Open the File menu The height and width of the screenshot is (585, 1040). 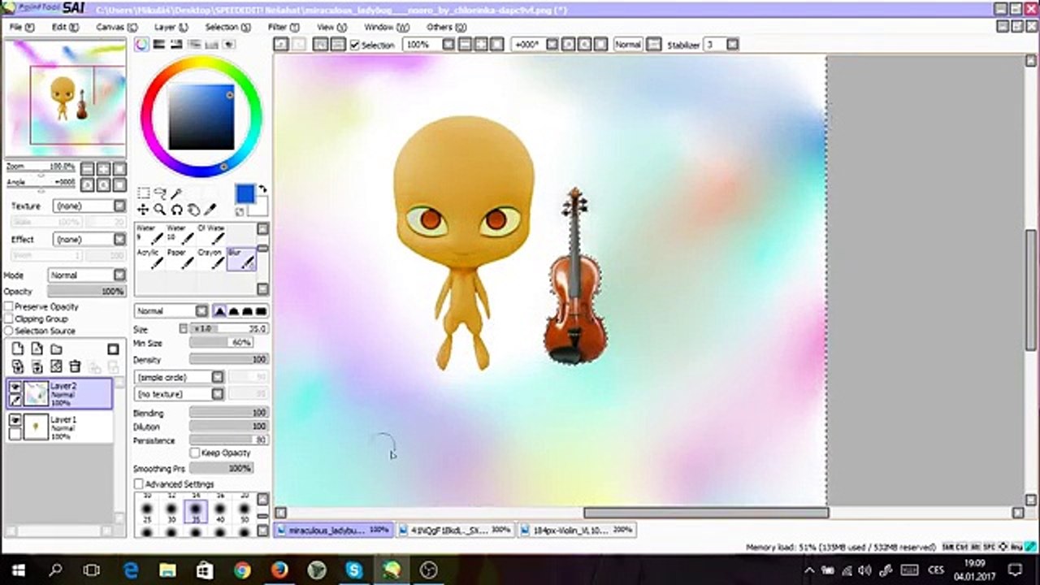(22, 27)
